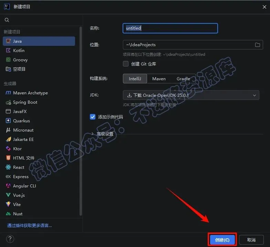The width and height of the screenshot is (270, 247).
Task: Browse for location with folder icon
Action: (x=258, y=45)
